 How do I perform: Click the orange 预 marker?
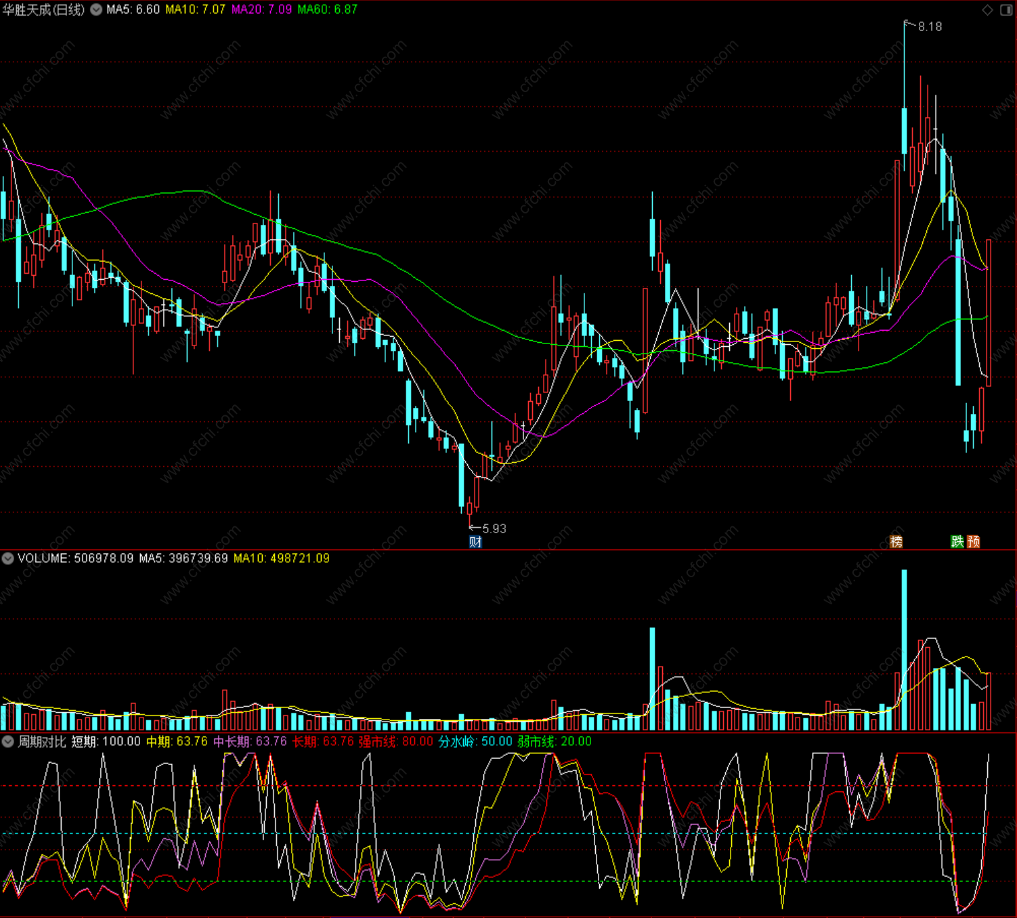click(974, 541)
